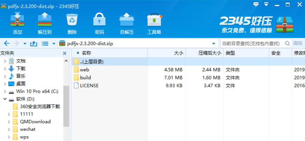Viewport: 305px width, 141px height.
Task: Click the 自解压 (Self-extract) icon
Action: pos(127,19)
